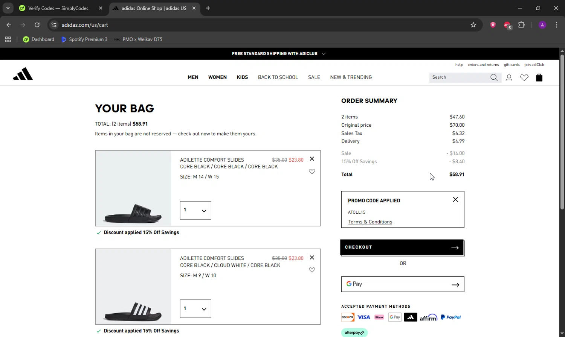565x337 pixels.
Task: Click the Affirm payment logo
Action: coord(429,318)
